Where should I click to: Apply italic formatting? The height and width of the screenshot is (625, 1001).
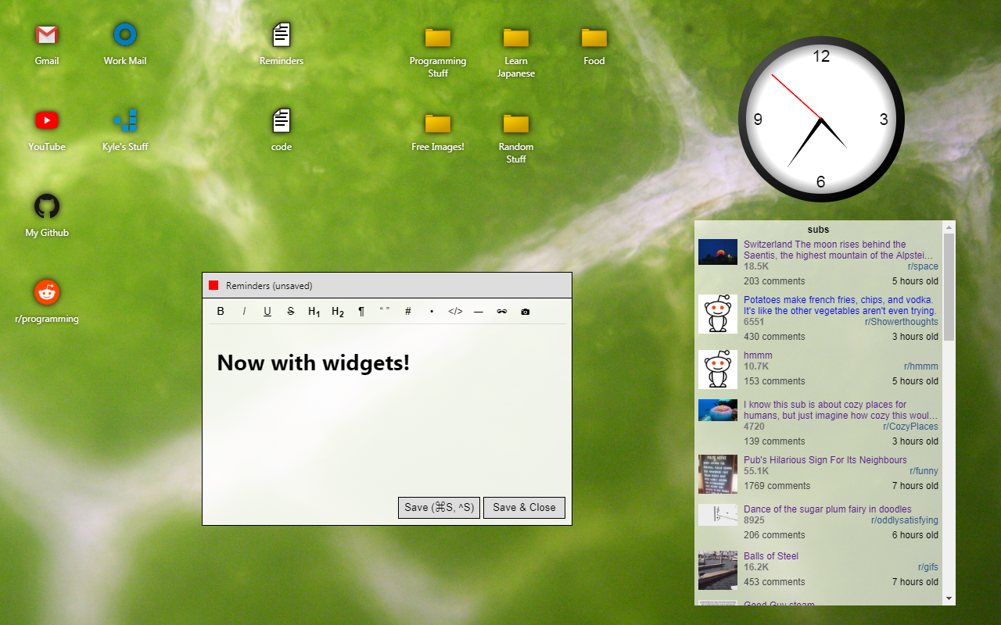(x=244, y=311)
